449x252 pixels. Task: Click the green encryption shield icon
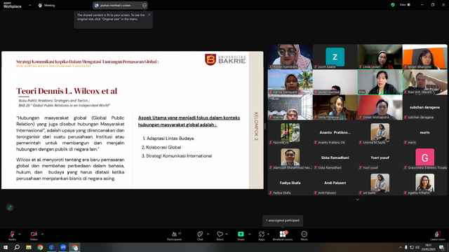click(393, 5)
